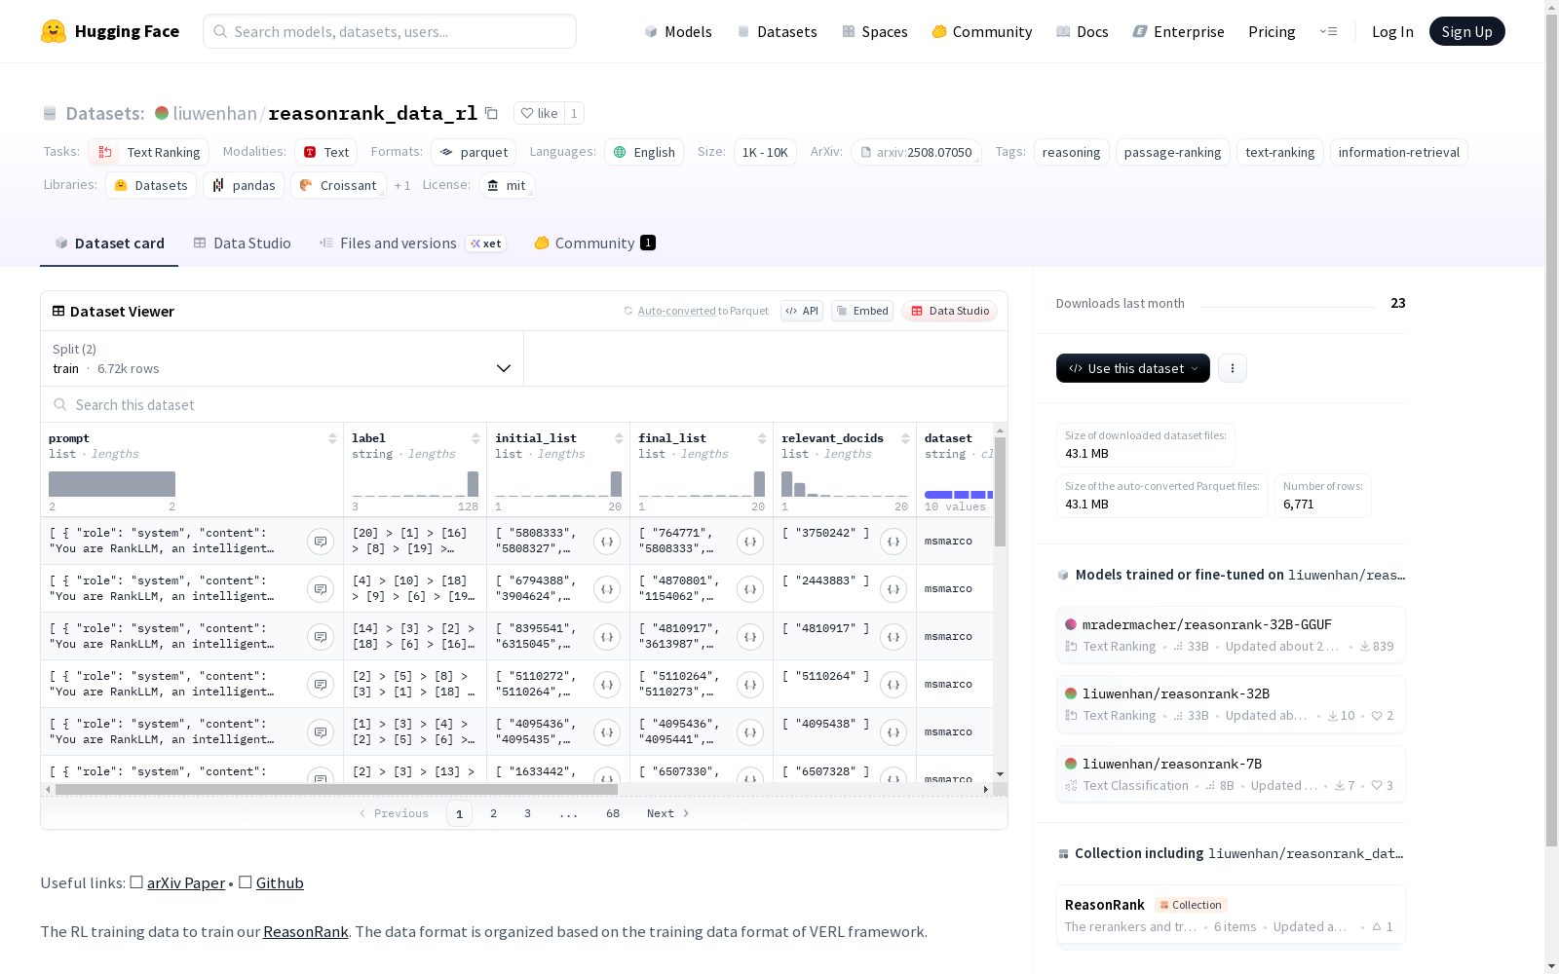Open Docs in the top navigation
Viewport: 1559px width, 974px height.
[1083, 31]
